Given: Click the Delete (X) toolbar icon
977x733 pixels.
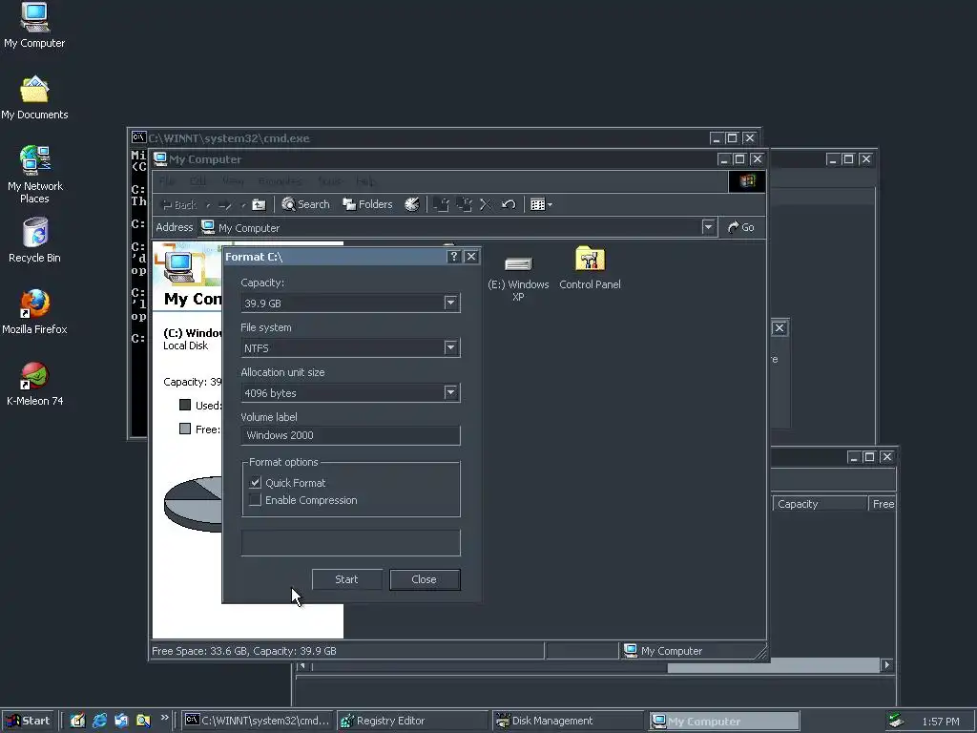Looking at the screenshot, I should tap(486, 204).
